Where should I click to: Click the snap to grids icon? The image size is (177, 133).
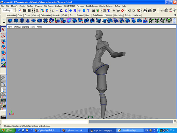(x=105, y=10)
